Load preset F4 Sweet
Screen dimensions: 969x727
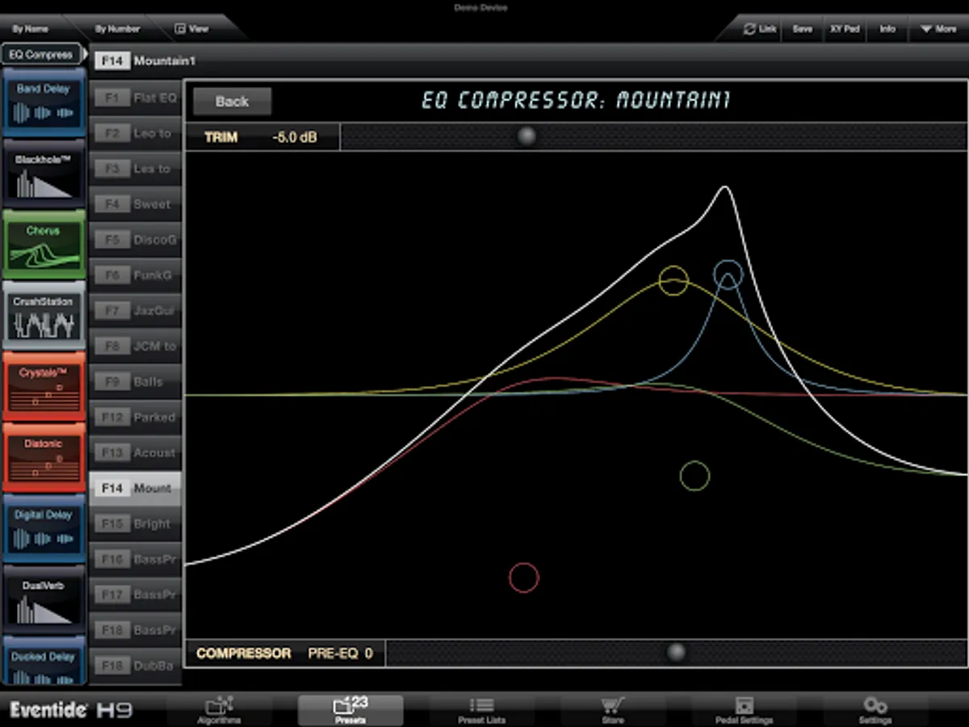tap(136, 204)
